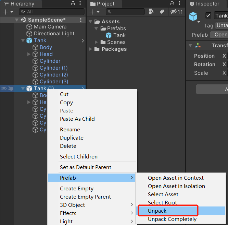228x225 pixels.
Task: Collapse the Tank (1) tree arrow
Action: (x=23, y=88)
